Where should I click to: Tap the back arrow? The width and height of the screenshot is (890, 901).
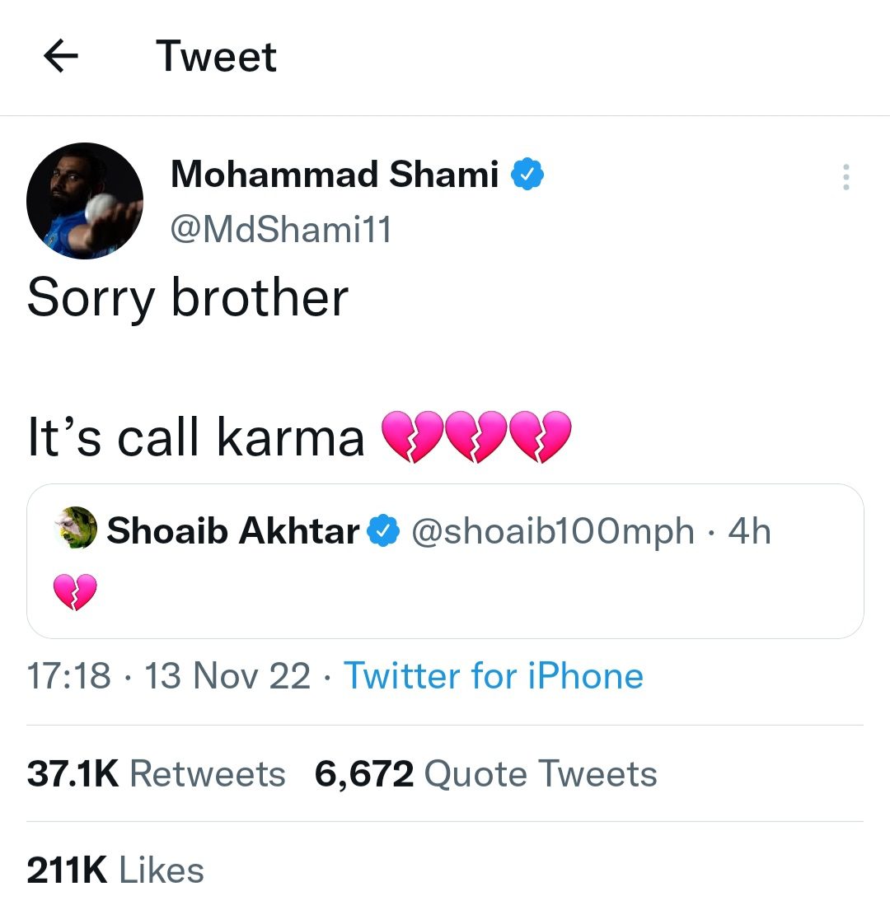tap(60, 56)
